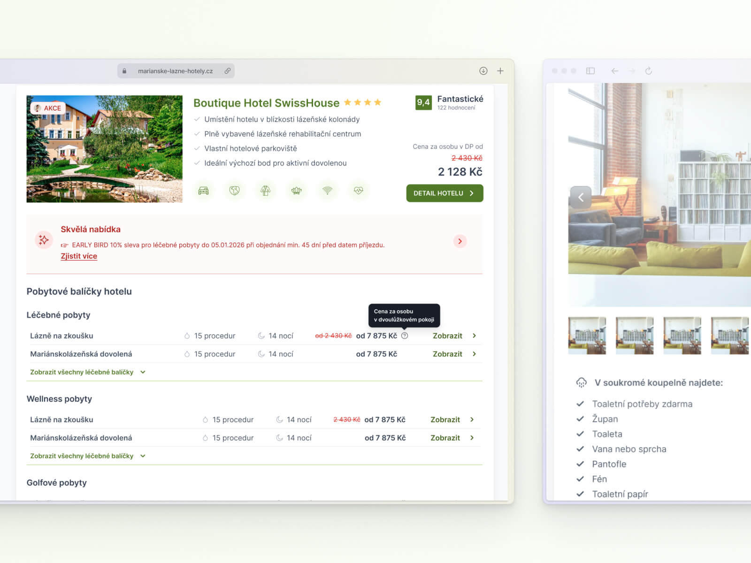Open Mariánskolázeňská dovolená arrow in Léčebné pobyty

coord(474,354)
